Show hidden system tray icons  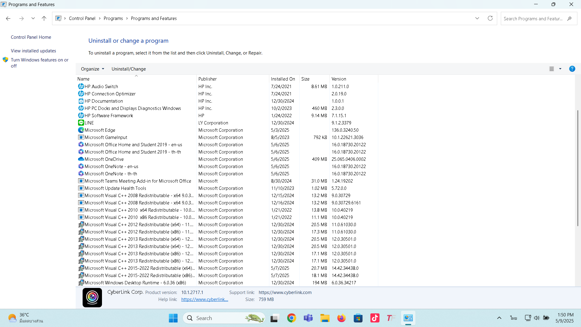499,318
